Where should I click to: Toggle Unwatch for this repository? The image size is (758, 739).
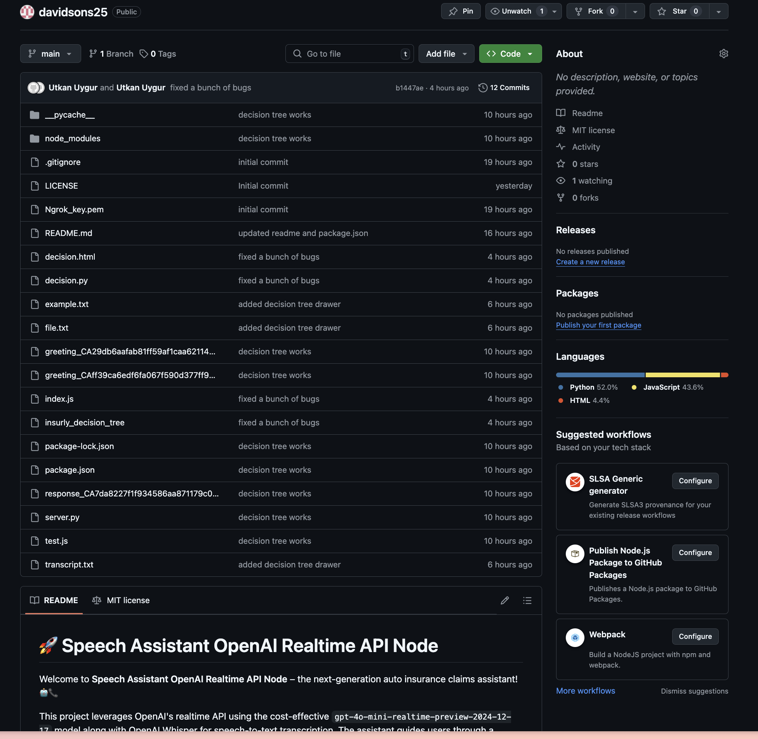click(x=516, y=11)
